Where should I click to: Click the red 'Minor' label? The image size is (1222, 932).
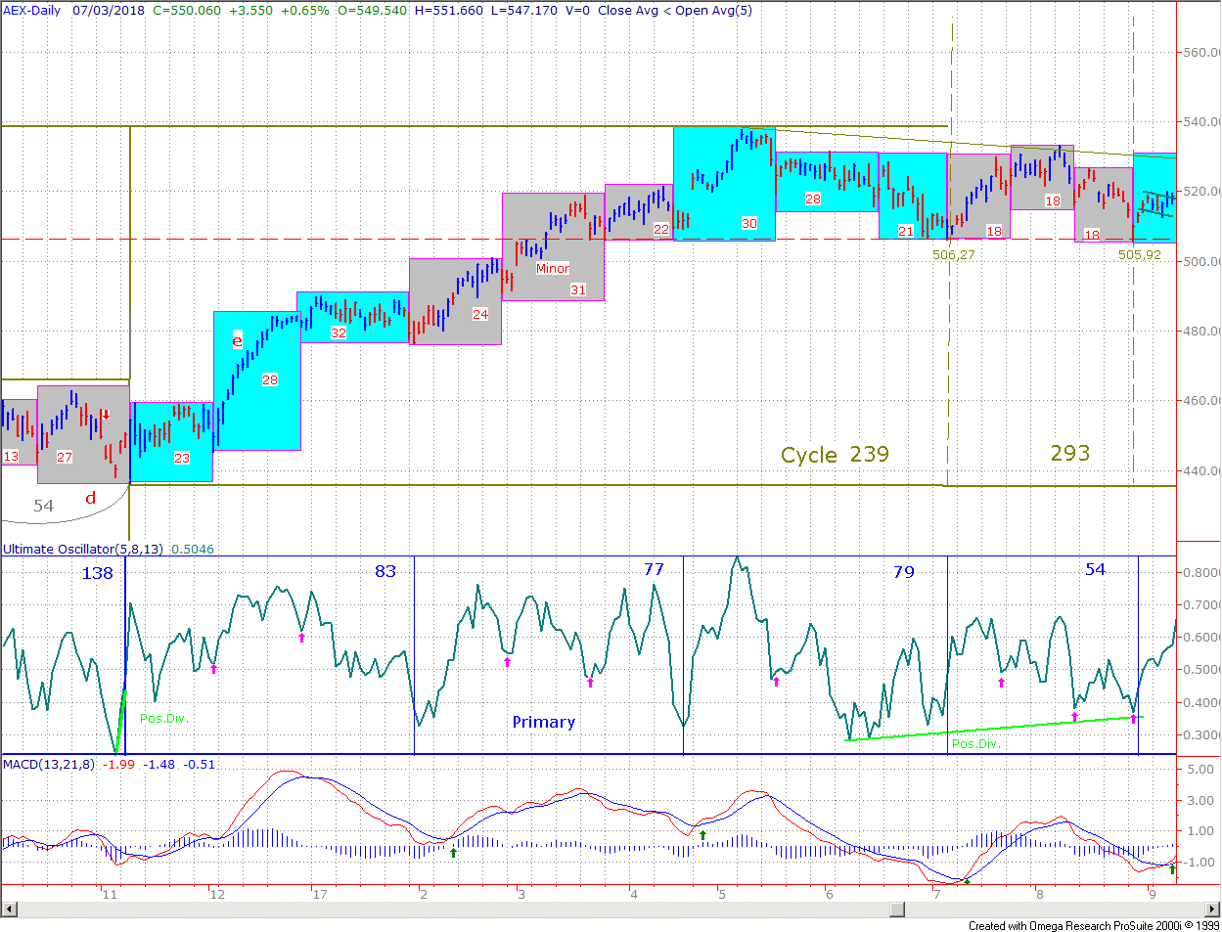(553, 268)
